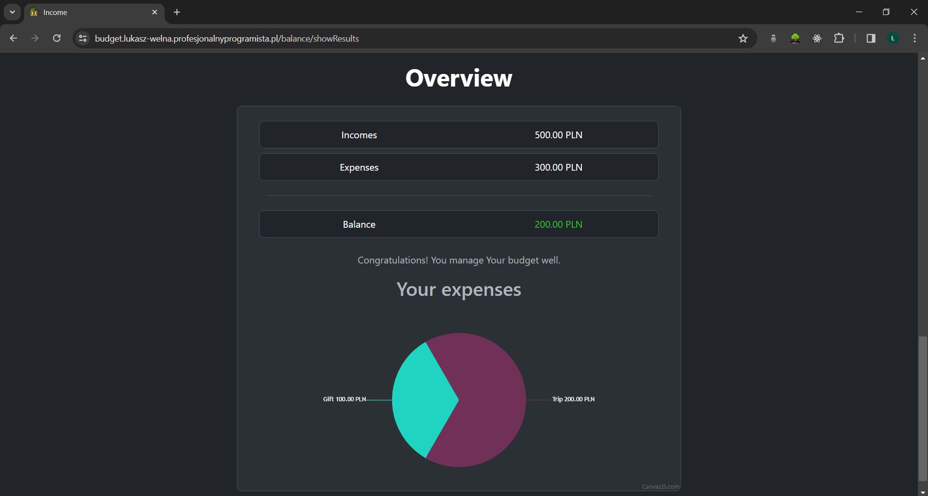Close the Income tab

click(x=155, y=12)
